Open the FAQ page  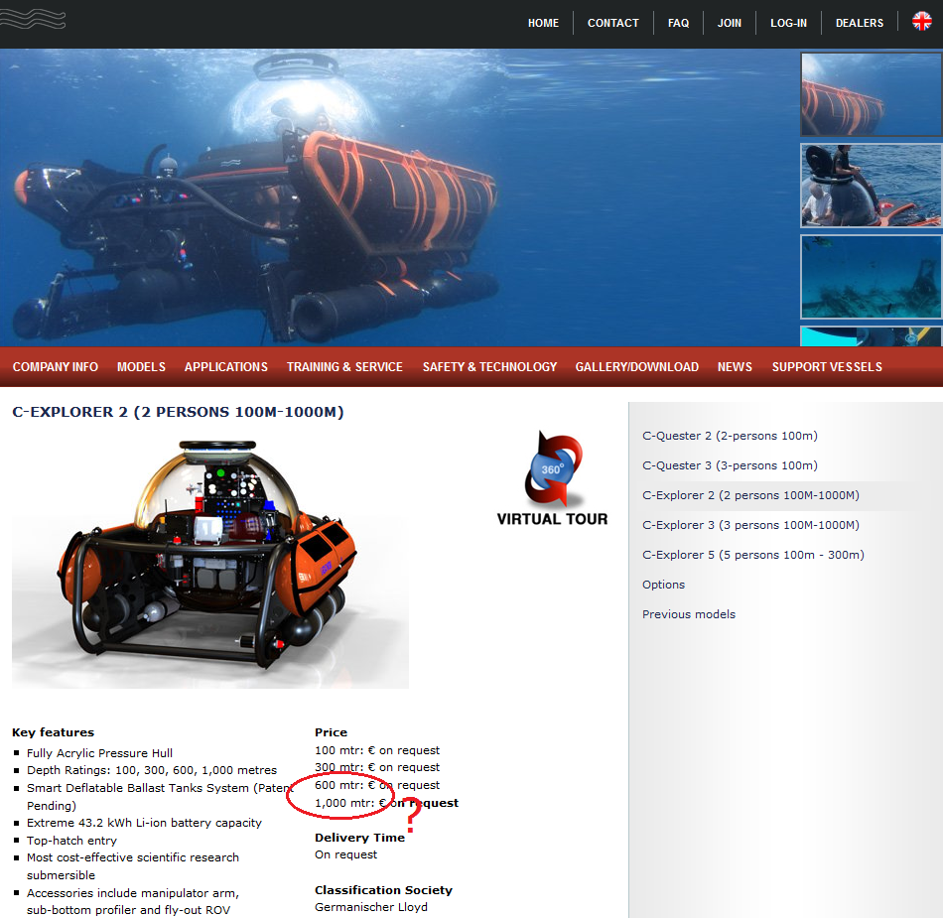tap(678, 23)
